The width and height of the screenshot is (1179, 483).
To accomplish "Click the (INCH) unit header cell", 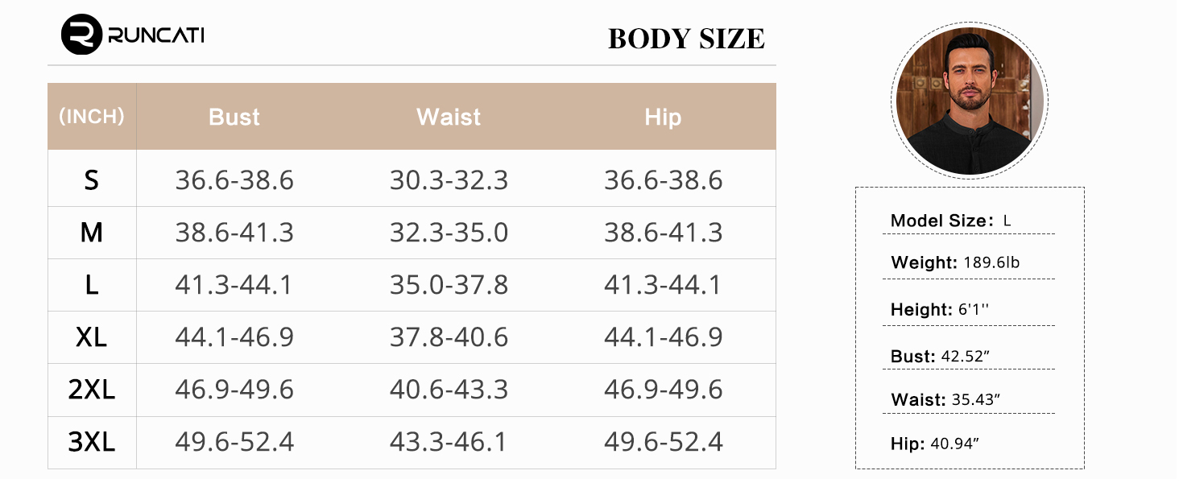I will (92, 117).
